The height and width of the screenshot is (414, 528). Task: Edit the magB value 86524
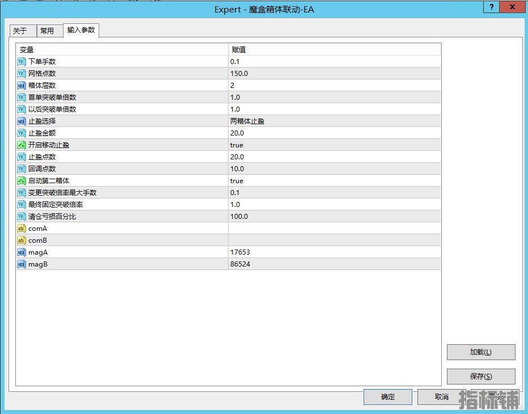click(x=335, y=264)
